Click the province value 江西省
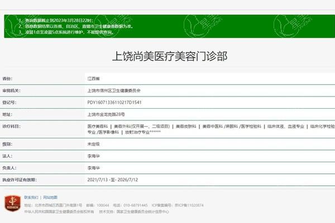Viewport: 335px width, 223px height. coord(94,79)
